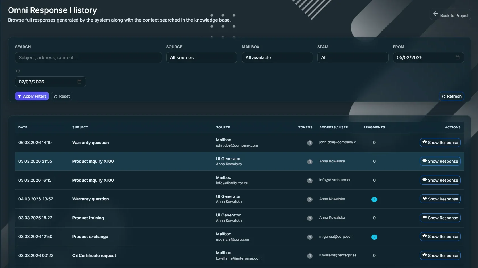Go Back to Project
Viewport: 478px width, 268px height.
pyautogui.click(x=450, y=14)
